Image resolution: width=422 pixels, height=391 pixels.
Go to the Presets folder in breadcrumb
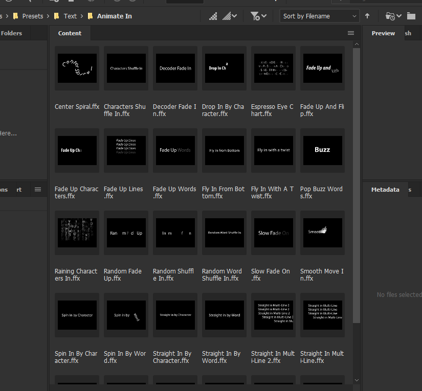pos(33,16)
